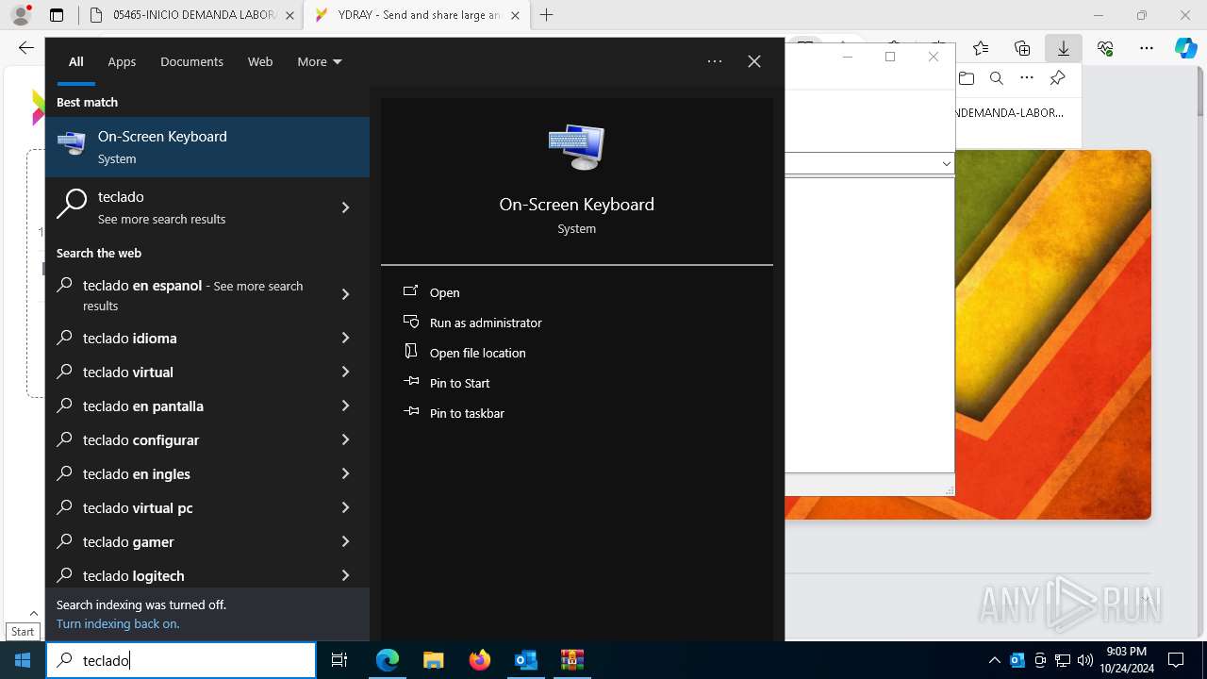Click the Windows Start button
The height and width of the screenshot is (679, 1207).
tap(23, 660)
